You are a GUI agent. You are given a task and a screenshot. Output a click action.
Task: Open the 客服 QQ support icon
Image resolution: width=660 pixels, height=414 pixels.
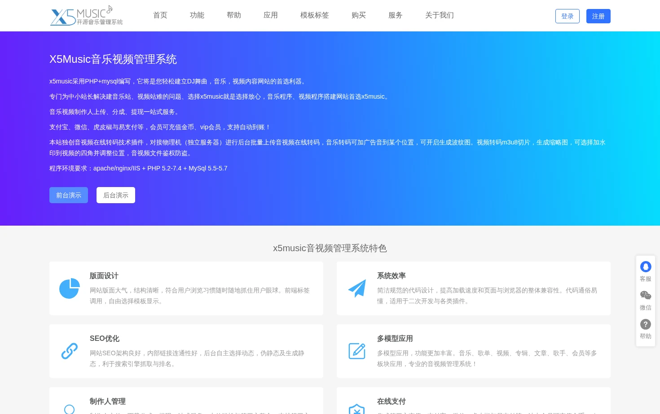tap(646, 267)
